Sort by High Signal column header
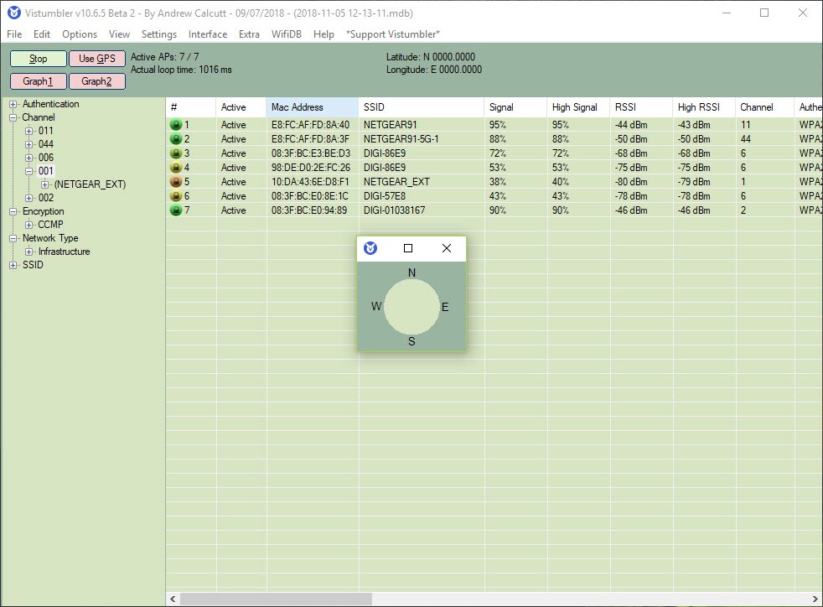Screen dimensions: 823x607 [x=578, y=107]
